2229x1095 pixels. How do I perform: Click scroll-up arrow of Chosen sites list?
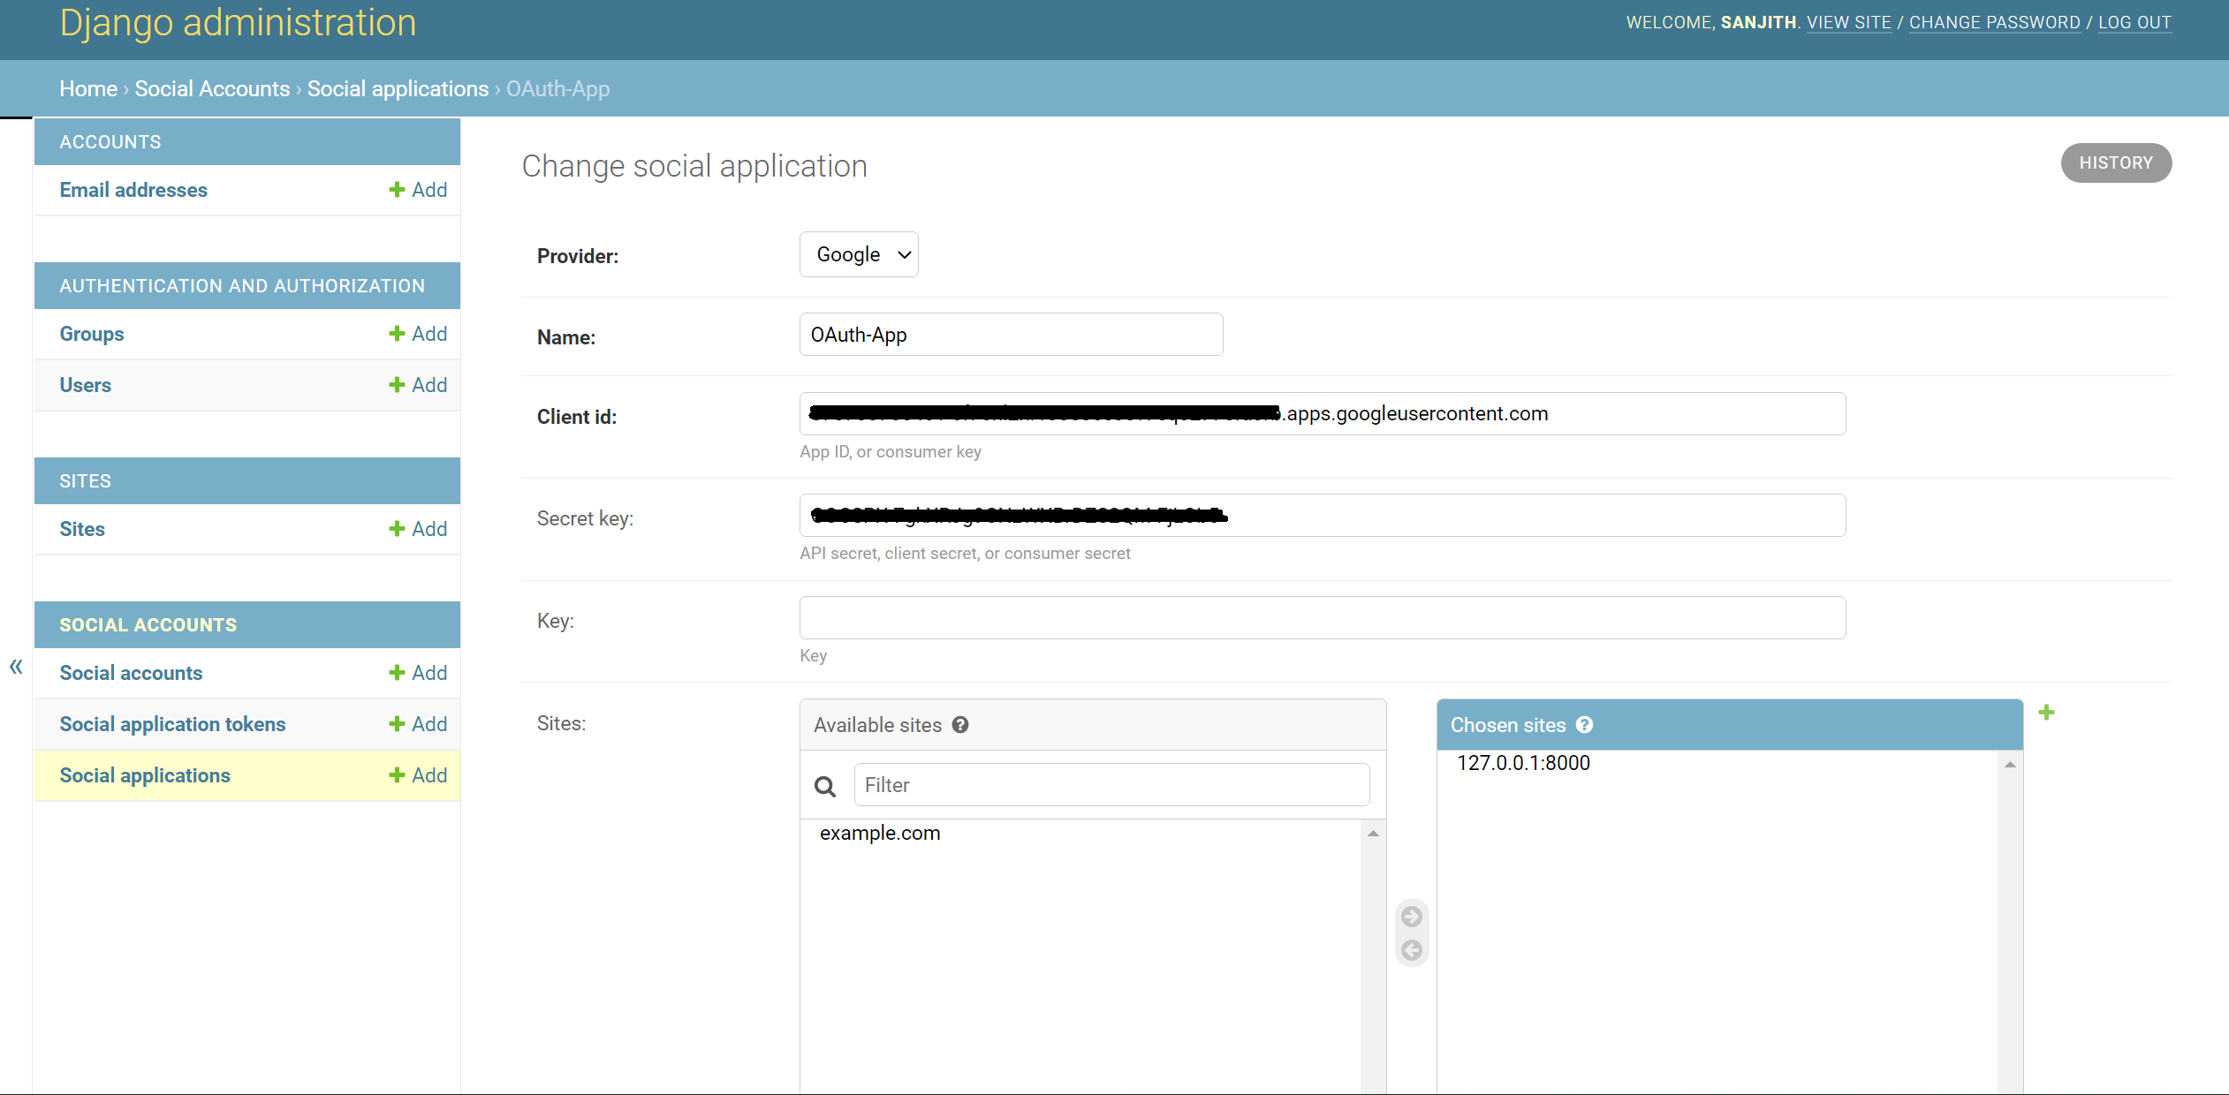[x=2010, y=765]
